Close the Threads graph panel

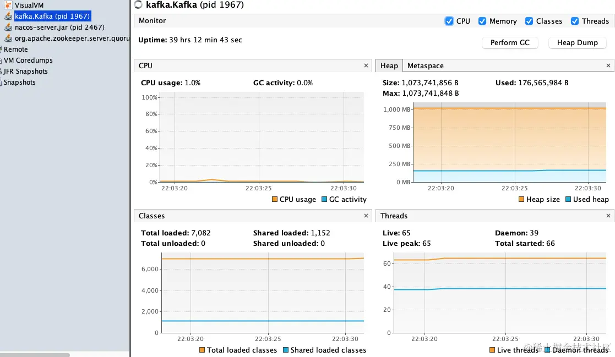(x=608, y=216)
